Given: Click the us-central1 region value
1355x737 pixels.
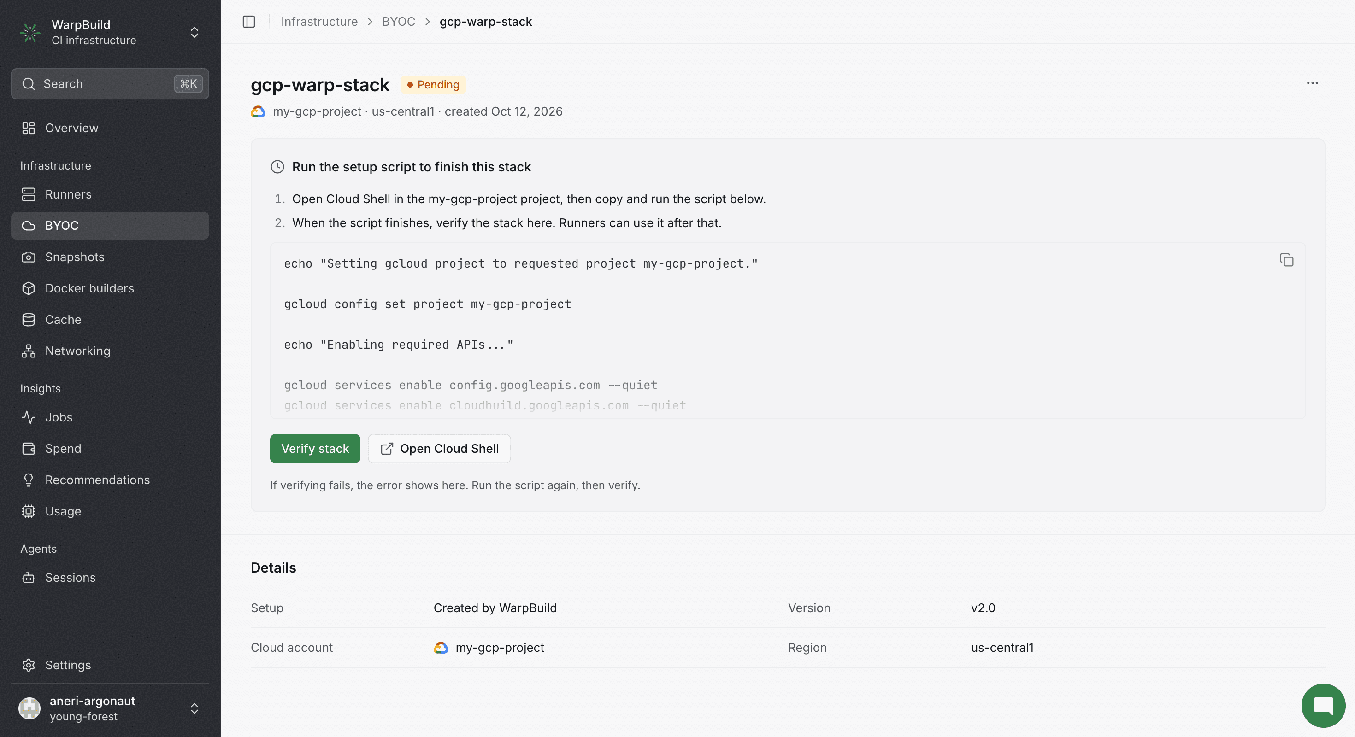Looking at the screenshot, I should pyautogui.click(x=1002, y=648).
